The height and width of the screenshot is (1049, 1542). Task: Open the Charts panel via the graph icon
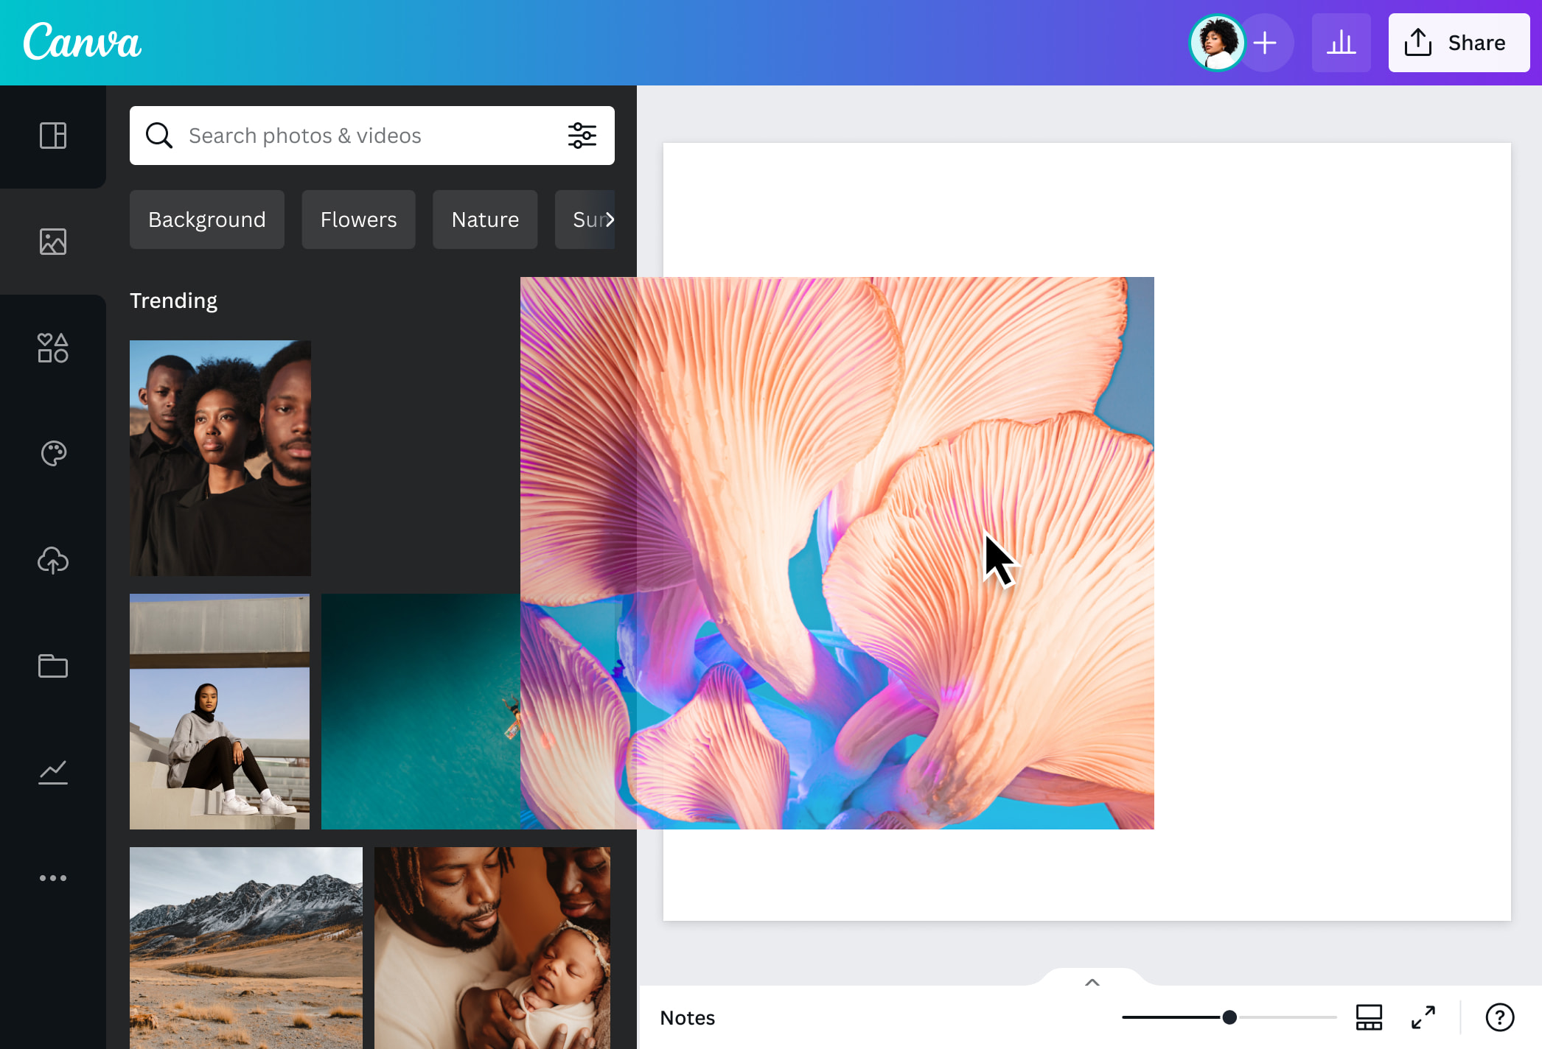52,772
